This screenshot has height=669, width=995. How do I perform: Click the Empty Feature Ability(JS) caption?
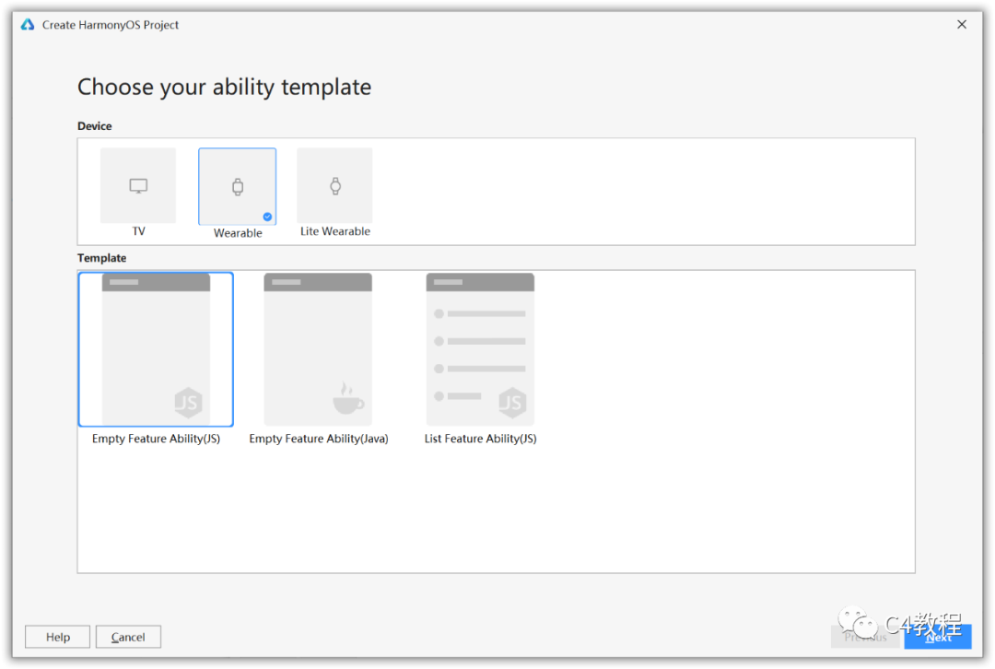point(156,439)
